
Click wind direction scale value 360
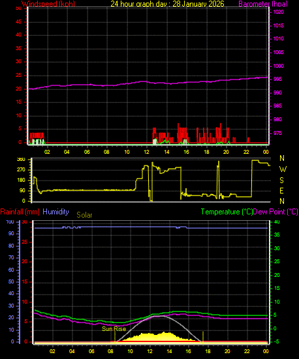tap(21, 160)
